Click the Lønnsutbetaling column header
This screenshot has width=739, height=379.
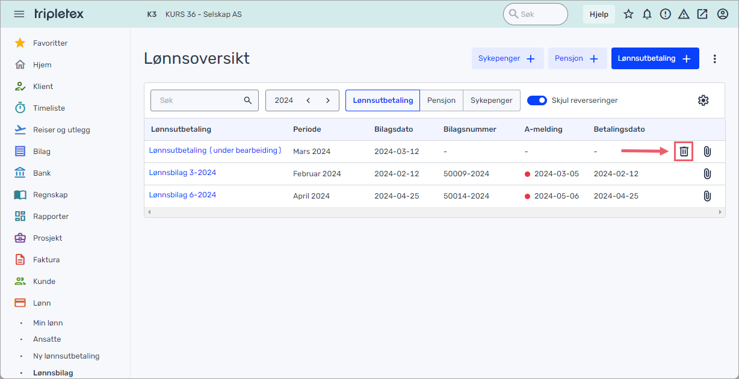point(181,129)
